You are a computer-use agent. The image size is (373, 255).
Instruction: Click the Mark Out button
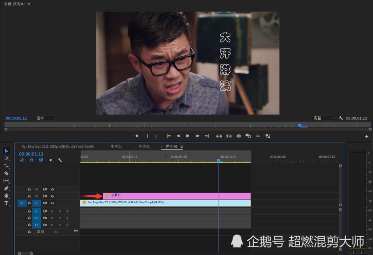156,136
